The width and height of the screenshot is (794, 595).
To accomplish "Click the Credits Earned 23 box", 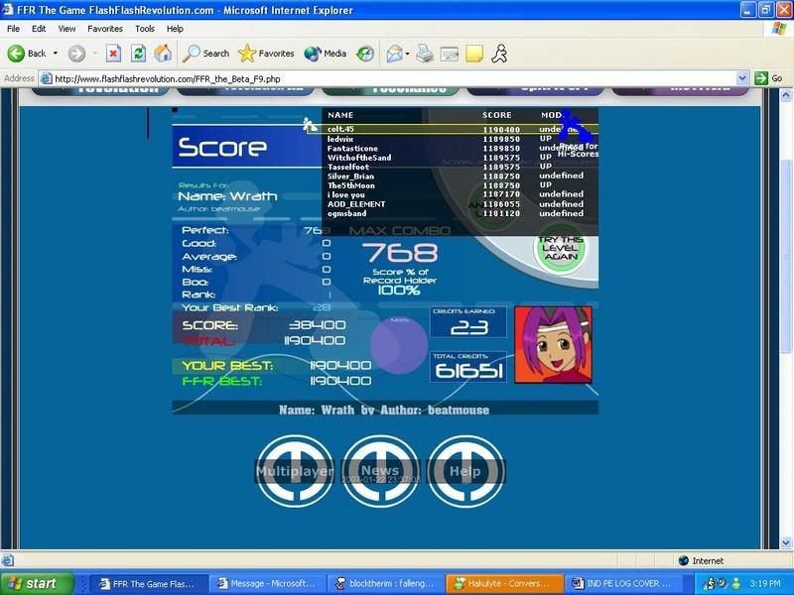I will tap(468, 322).
